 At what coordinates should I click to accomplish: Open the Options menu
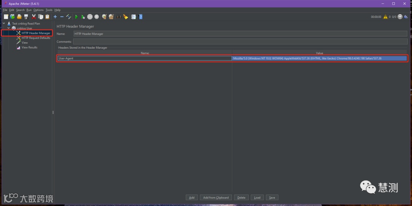[x=39, y=10]
